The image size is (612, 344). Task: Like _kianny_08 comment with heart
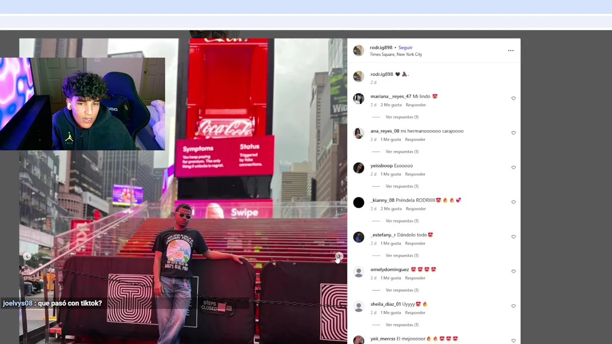[x=514, y=202]
